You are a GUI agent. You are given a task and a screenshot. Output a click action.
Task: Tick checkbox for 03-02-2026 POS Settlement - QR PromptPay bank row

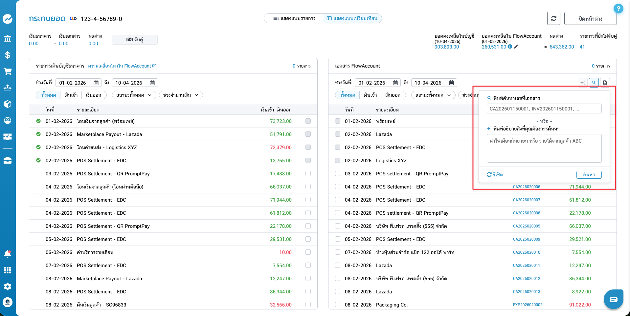click(308, 173)
